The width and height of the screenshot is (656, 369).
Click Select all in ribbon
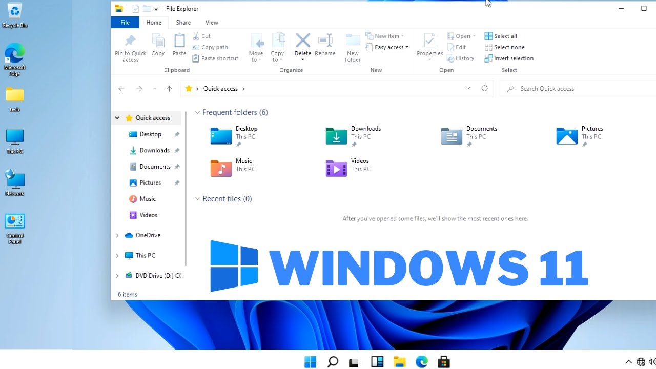pos(501,36)
